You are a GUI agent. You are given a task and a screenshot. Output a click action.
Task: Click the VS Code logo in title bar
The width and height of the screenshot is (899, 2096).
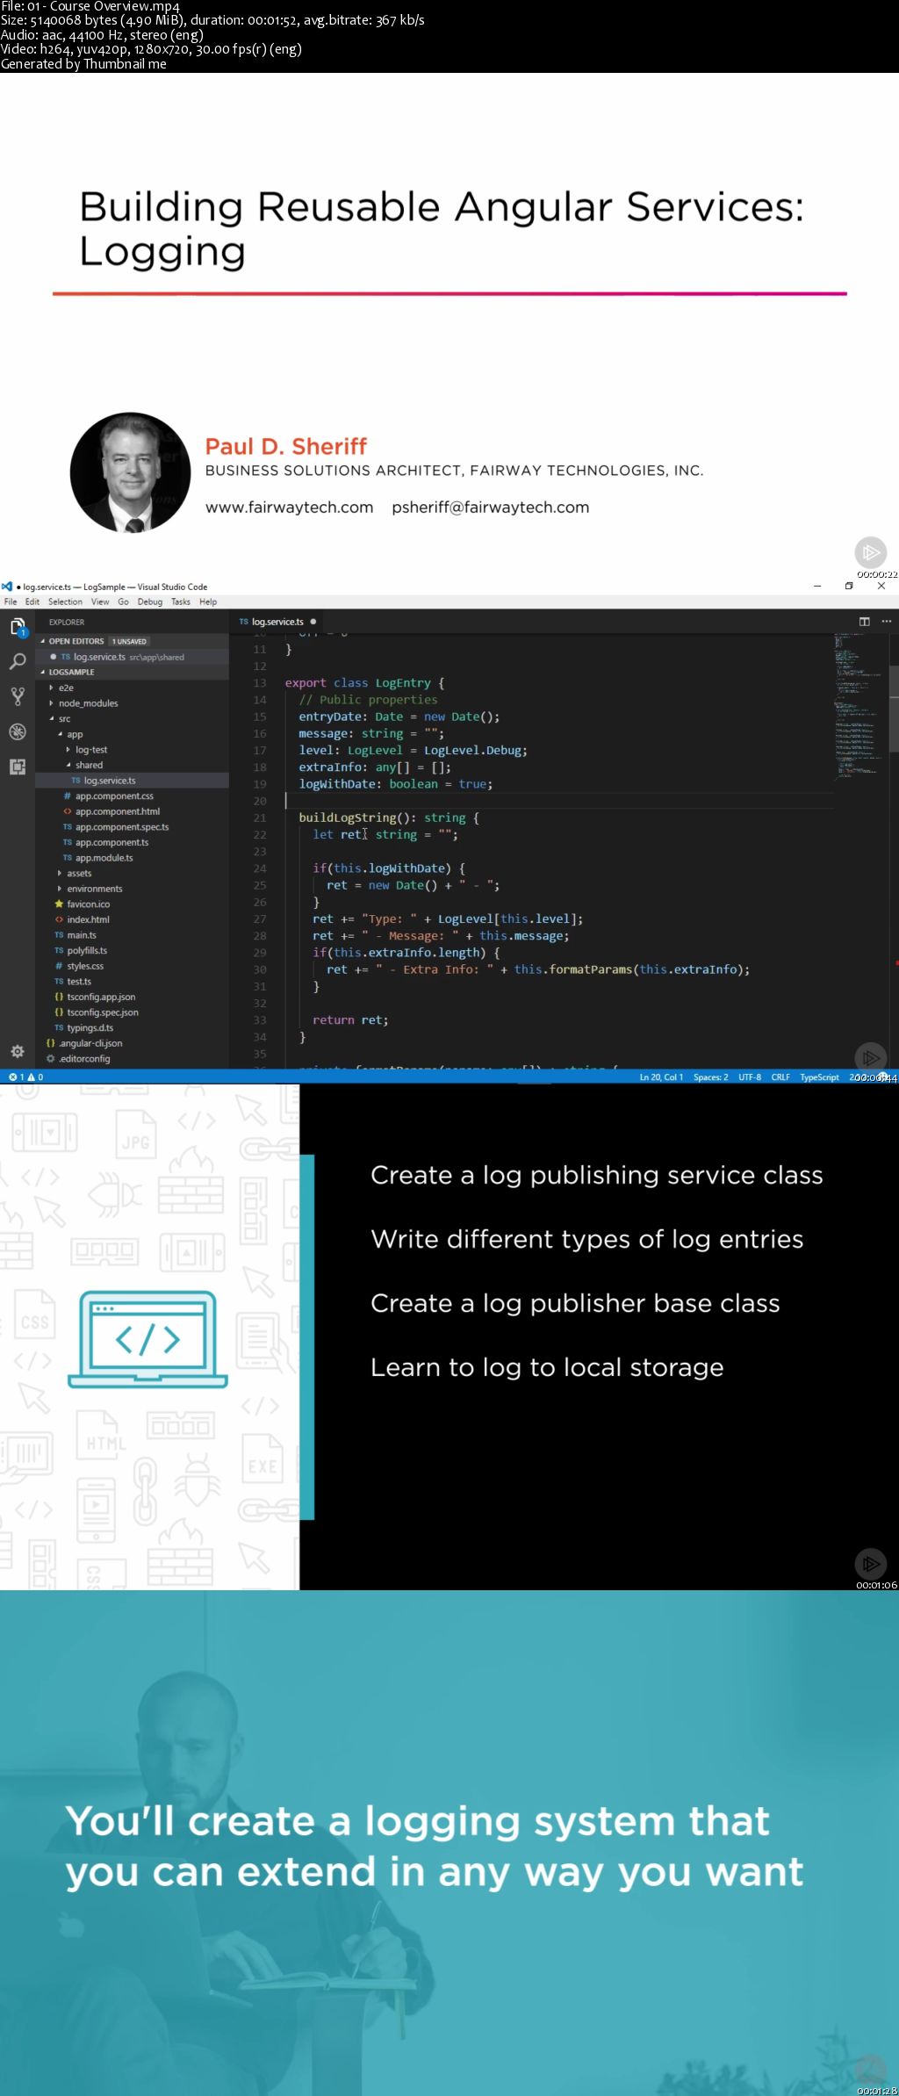(7, 587)
